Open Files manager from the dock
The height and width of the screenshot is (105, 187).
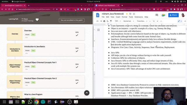click(x=11, y=102)
